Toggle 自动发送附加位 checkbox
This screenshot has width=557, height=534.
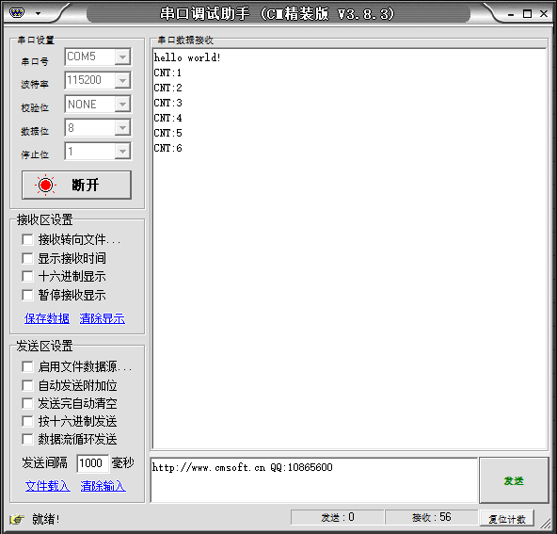pyautogui.click(x=27, y=385)
